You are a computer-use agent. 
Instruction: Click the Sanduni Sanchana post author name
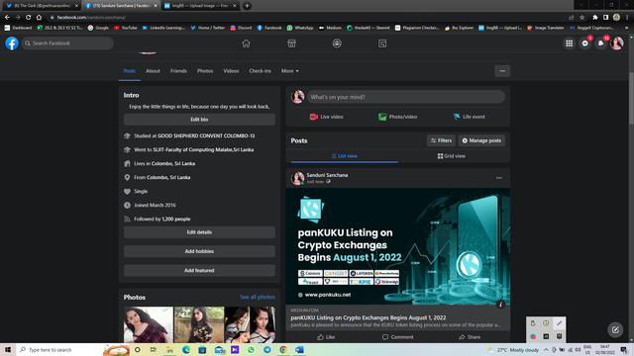point(327,175)
